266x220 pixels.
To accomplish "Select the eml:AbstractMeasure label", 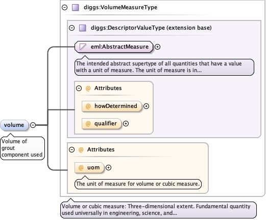I will tap(119, 47).
